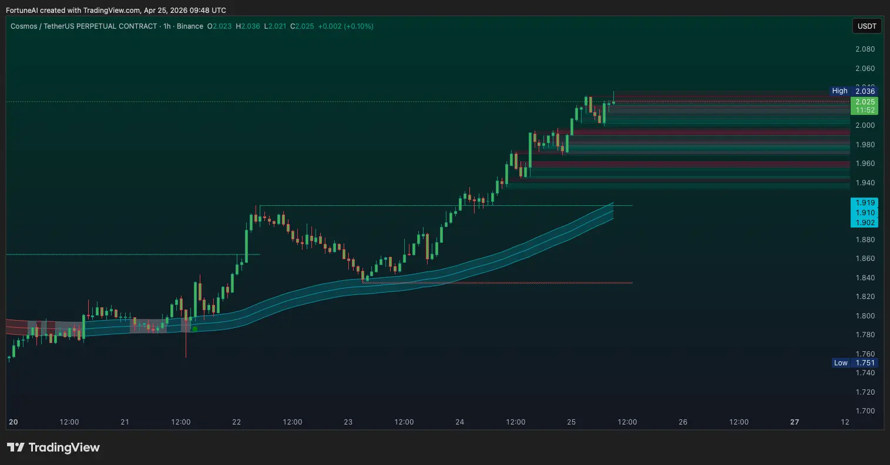
Task: Click the 1.700 price axis label
Action: point(865,410)
